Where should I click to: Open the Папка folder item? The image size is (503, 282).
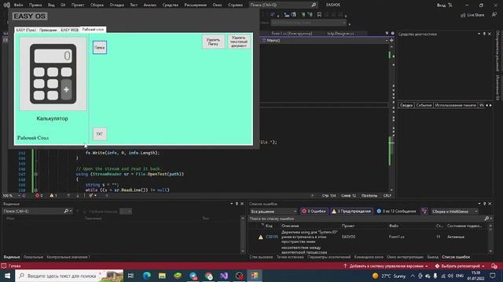pos(100,47)
